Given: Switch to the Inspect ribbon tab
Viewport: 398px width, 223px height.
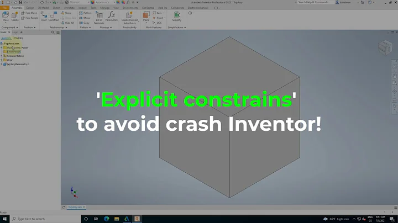Looking at the screenshot, I should [82, 8].
